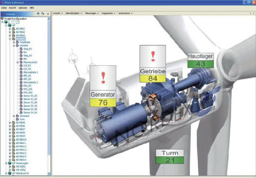The width and height of the screenshot is (256, 178).
Task: Click the pin icon in Topologie panel header
Action: click(43, 14)
